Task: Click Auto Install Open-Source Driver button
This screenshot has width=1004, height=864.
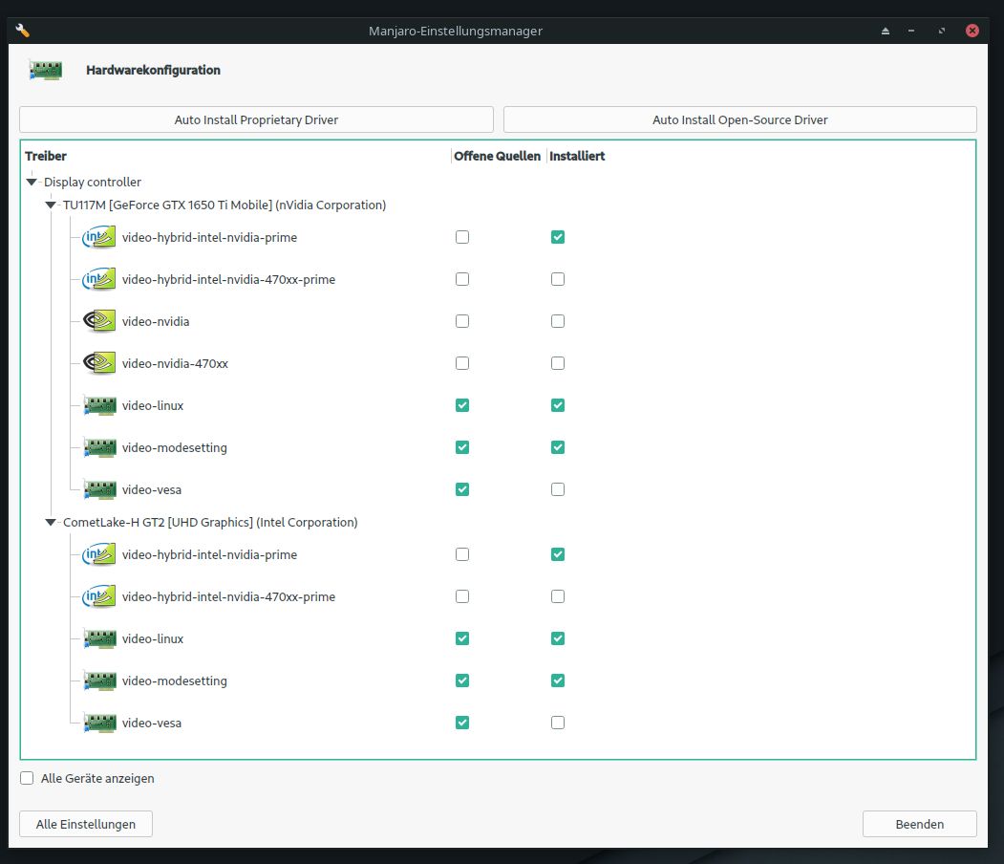Action: click(x=739, y=119)
